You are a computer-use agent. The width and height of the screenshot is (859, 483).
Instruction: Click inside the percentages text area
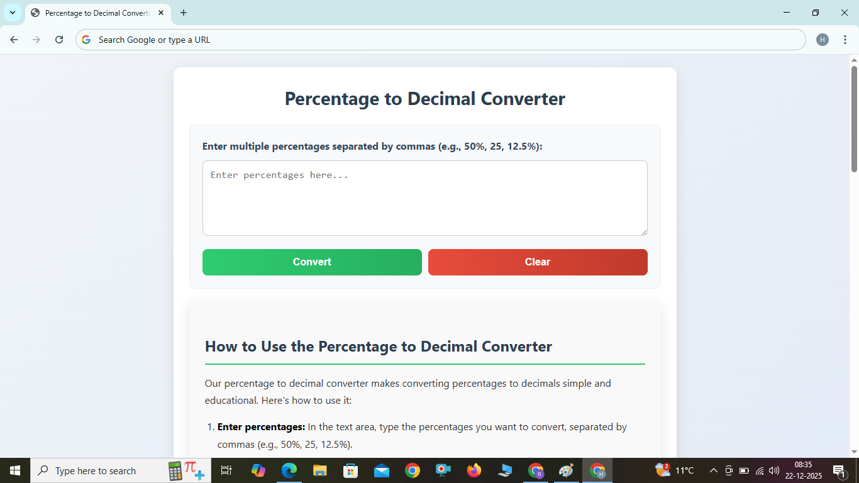pos(424,197)
